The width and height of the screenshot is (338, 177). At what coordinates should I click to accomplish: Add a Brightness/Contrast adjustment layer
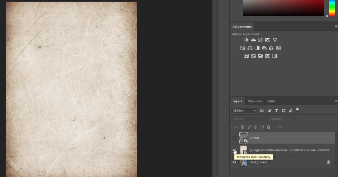pos(246,40)
